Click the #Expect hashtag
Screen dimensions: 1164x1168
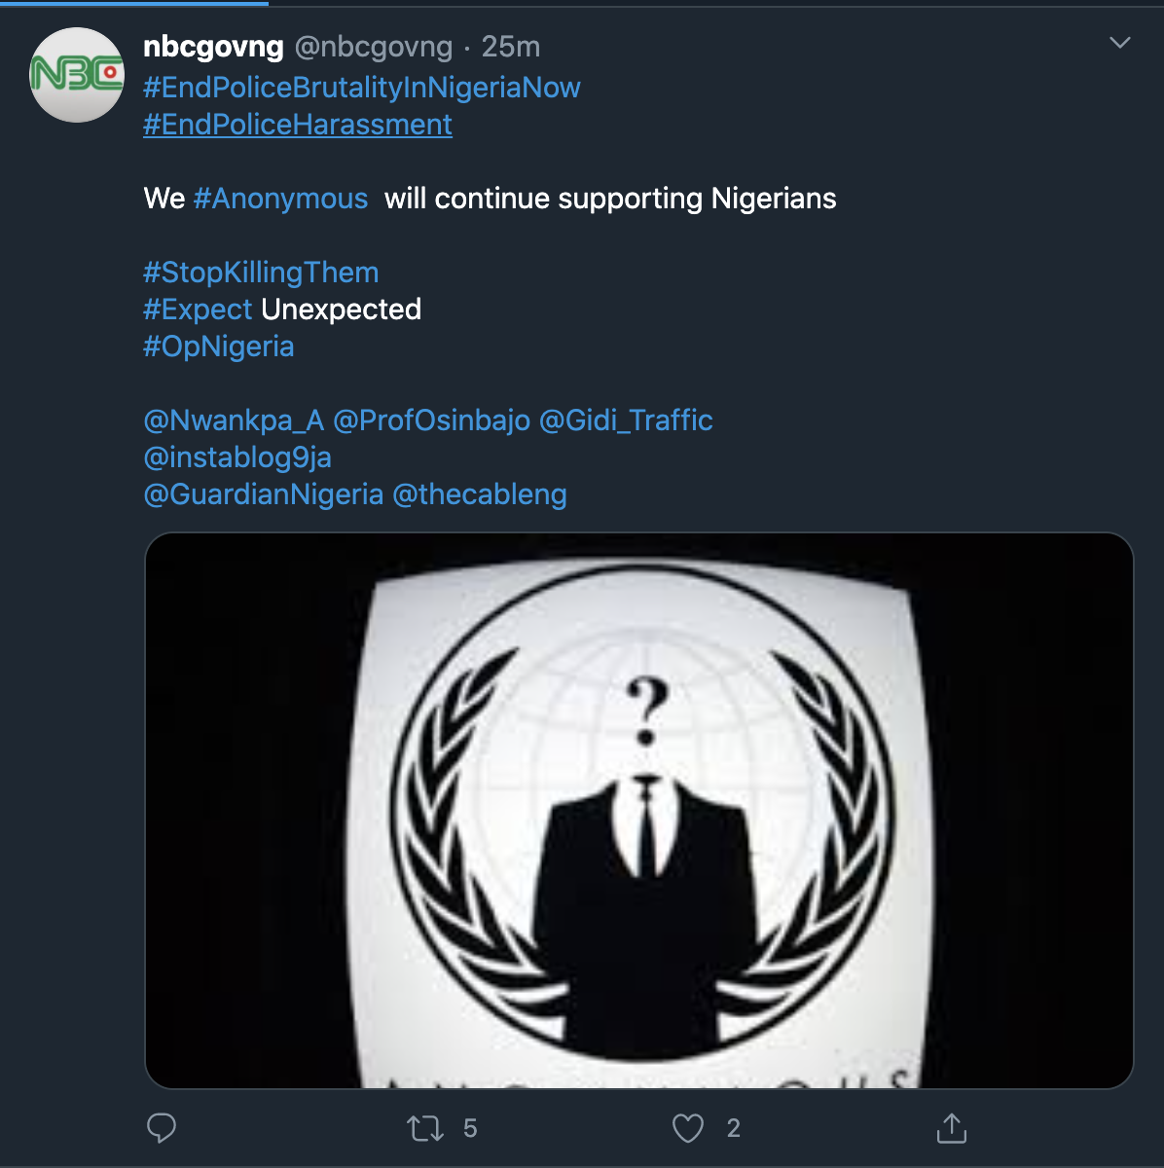pyautogui.click(x=198, y=310)
